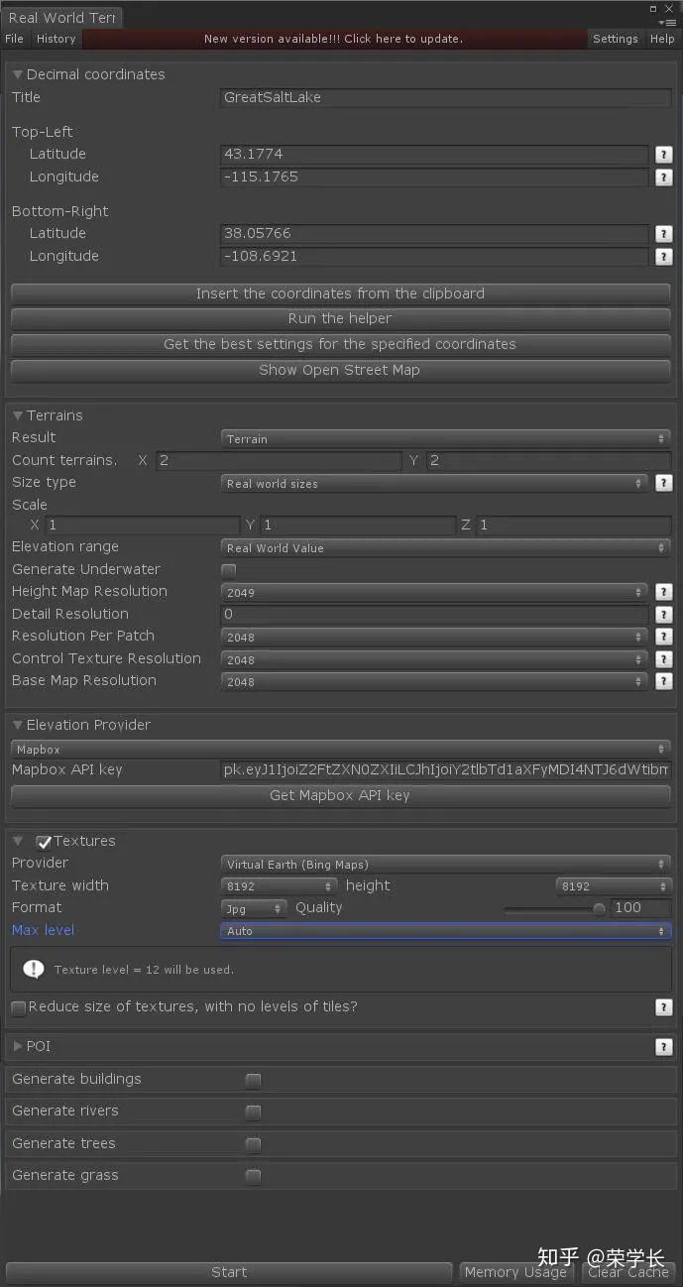This screenshot has width=683, height=1287.
Task: Open the History menu
Action: (55, 39)
